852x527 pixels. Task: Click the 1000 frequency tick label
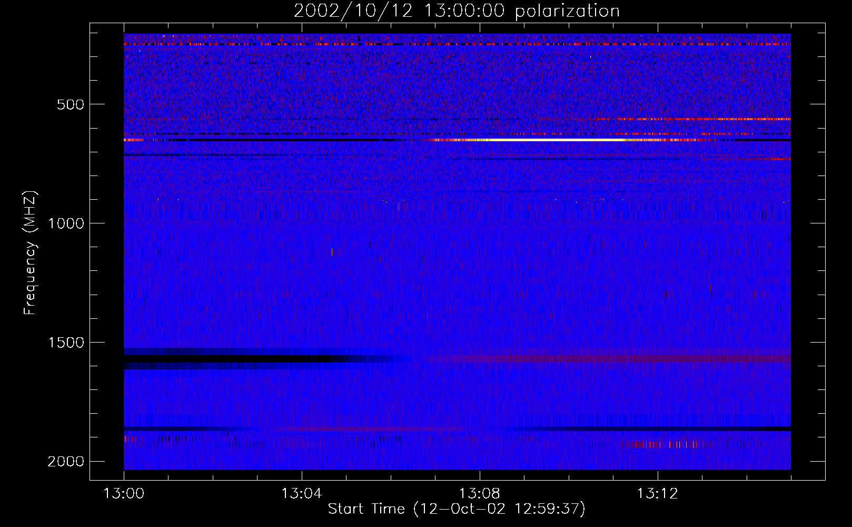pyautogui.click(x=66, y=223)
